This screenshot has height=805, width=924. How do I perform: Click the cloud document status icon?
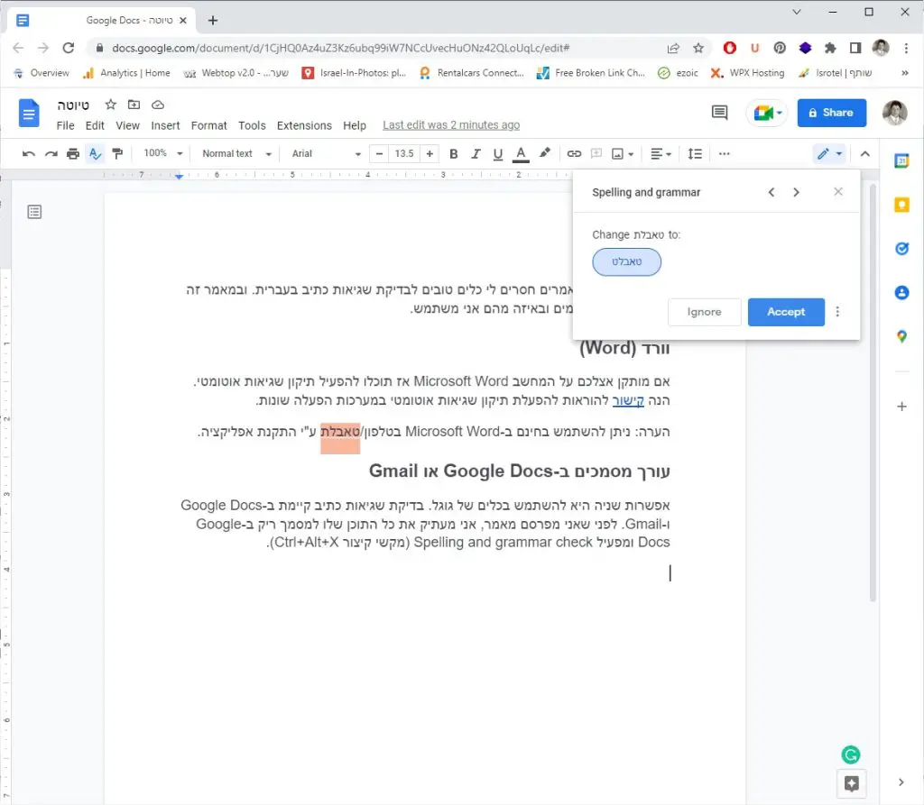157,105
